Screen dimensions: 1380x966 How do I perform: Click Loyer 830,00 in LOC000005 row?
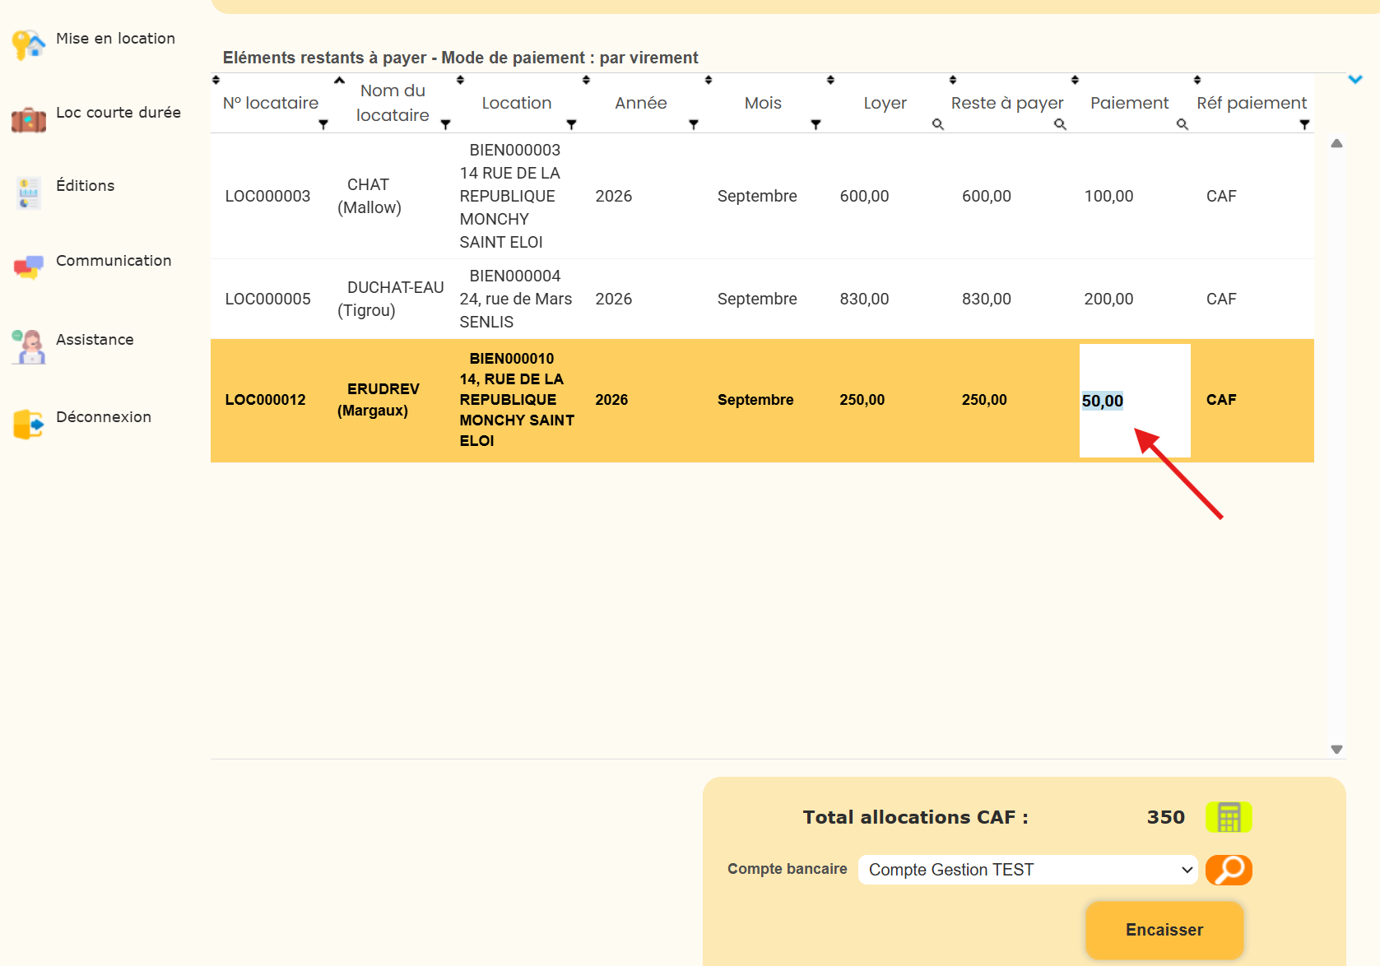tap(864, 299)
